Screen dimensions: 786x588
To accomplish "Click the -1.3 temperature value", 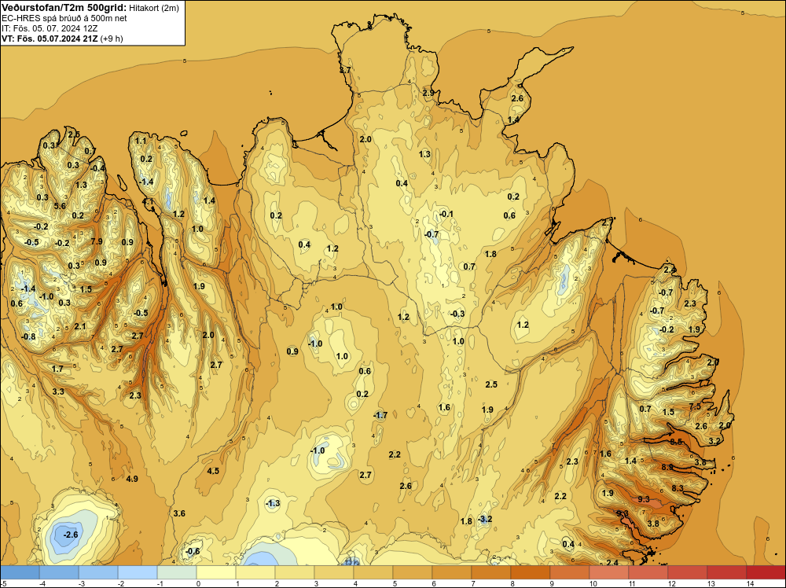I will [272, 503].
